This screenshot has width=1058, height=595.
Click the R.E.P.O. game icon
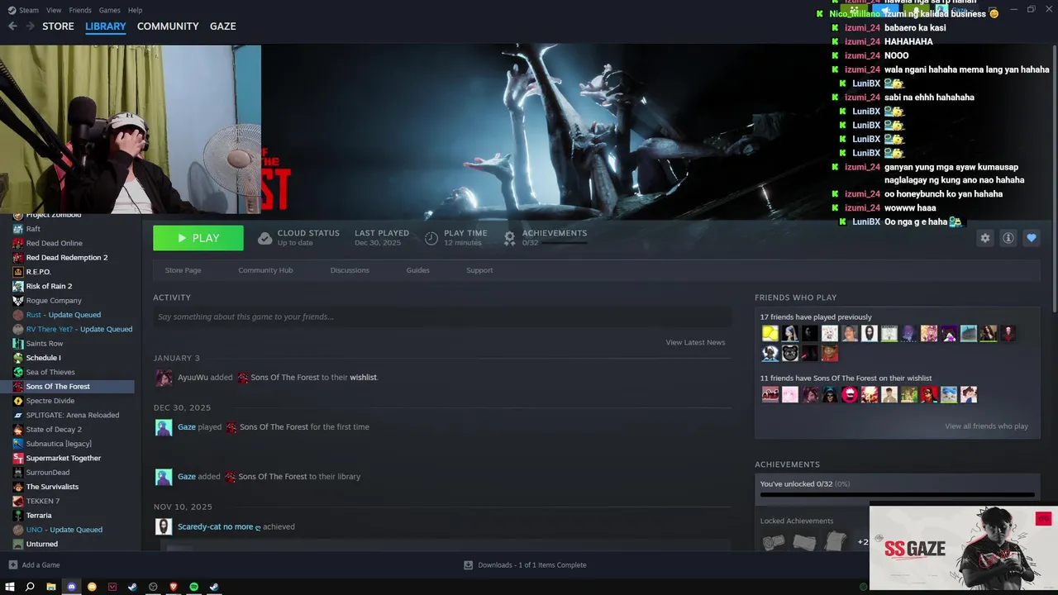click(18, 272)
